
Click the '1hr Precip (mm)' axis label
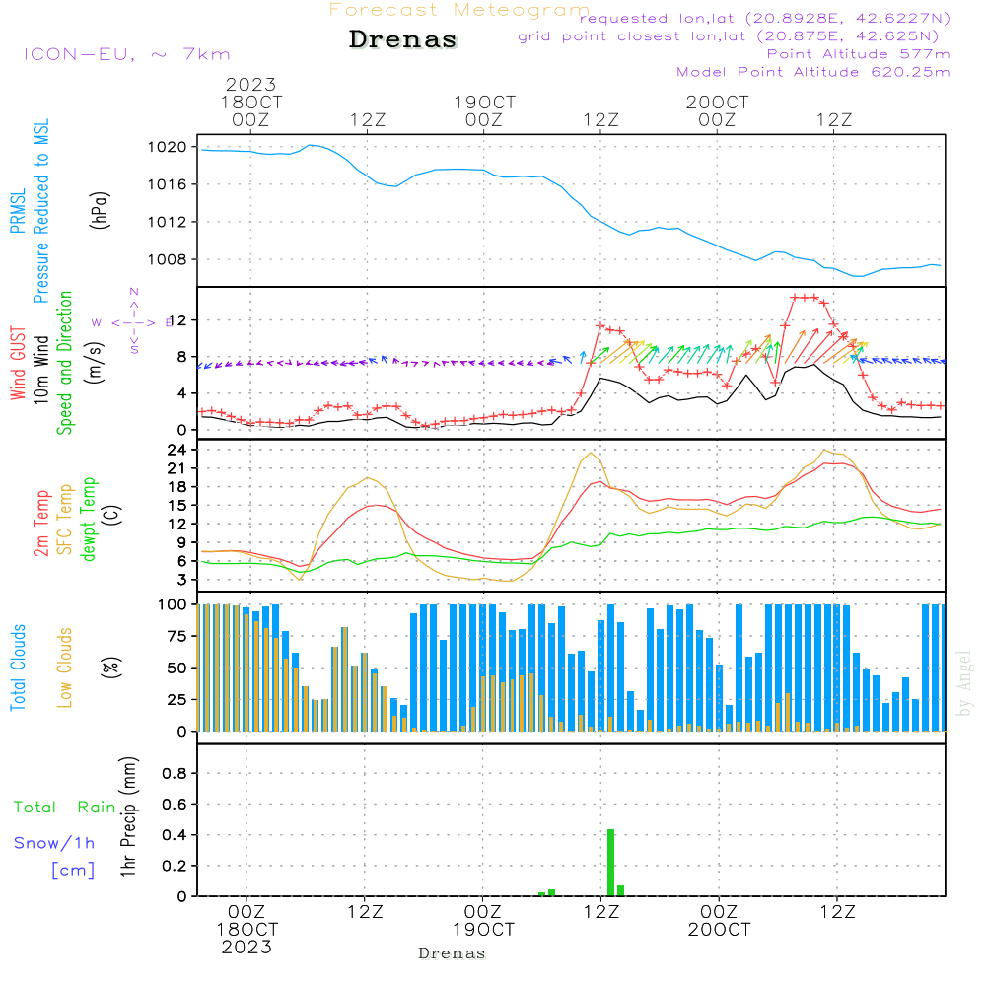[x=128, y=816]
